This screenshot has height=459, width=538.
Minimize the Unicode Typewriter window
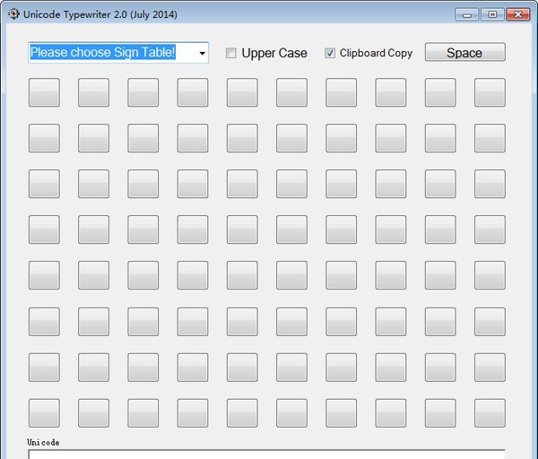pyautogui.click(x=466, y=14)
